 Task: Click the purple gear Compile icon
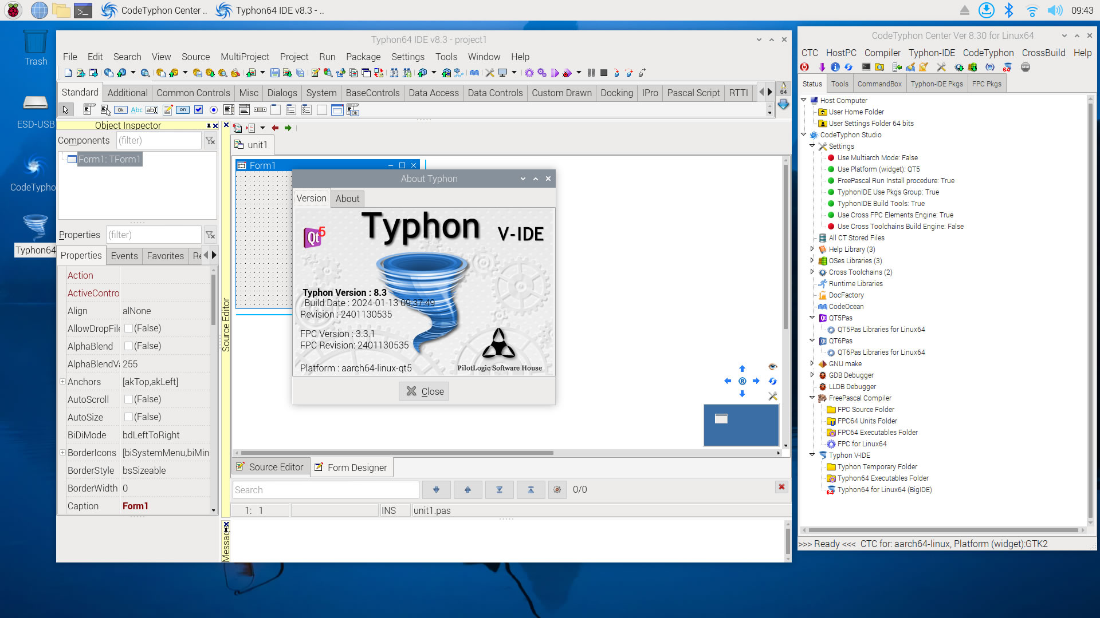click(529, 73)
